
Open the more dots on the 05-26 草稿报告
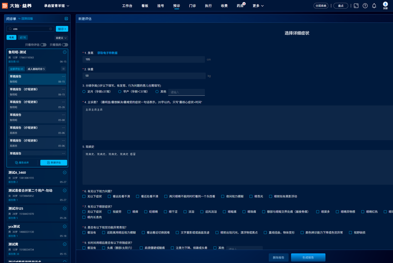(63, 102)
